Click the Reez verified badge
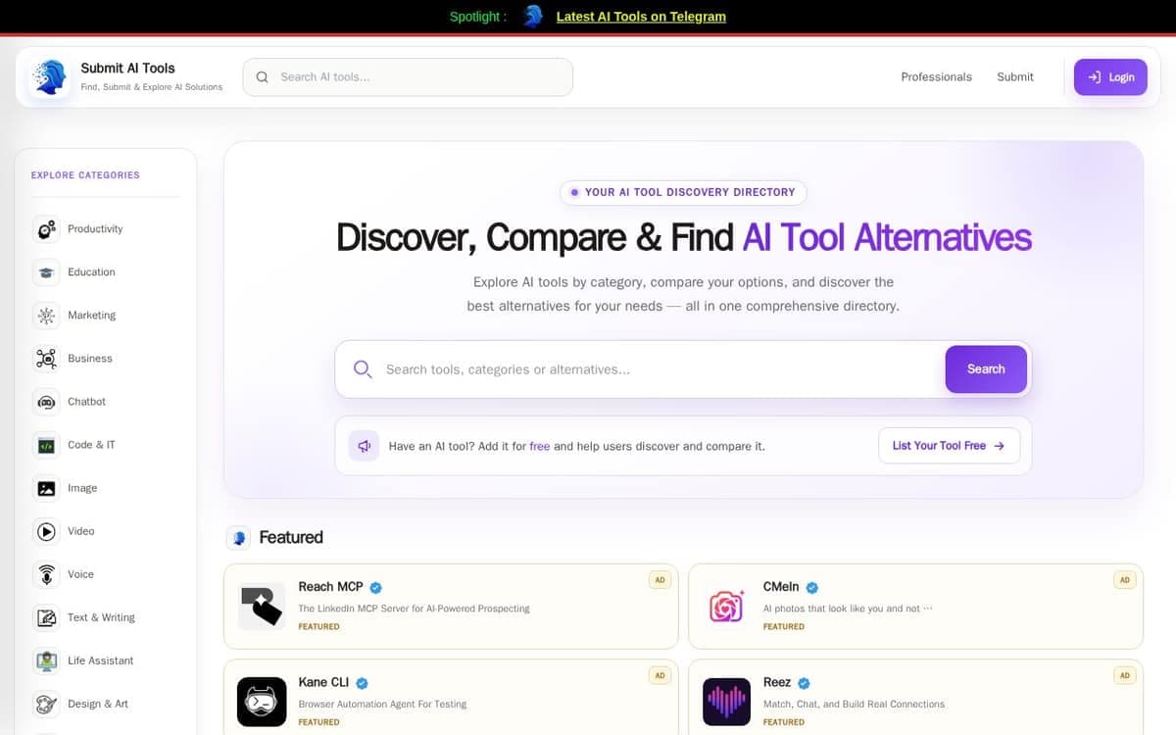Image resolution: width=1176 pixels, height=735 pixels. 805,683
